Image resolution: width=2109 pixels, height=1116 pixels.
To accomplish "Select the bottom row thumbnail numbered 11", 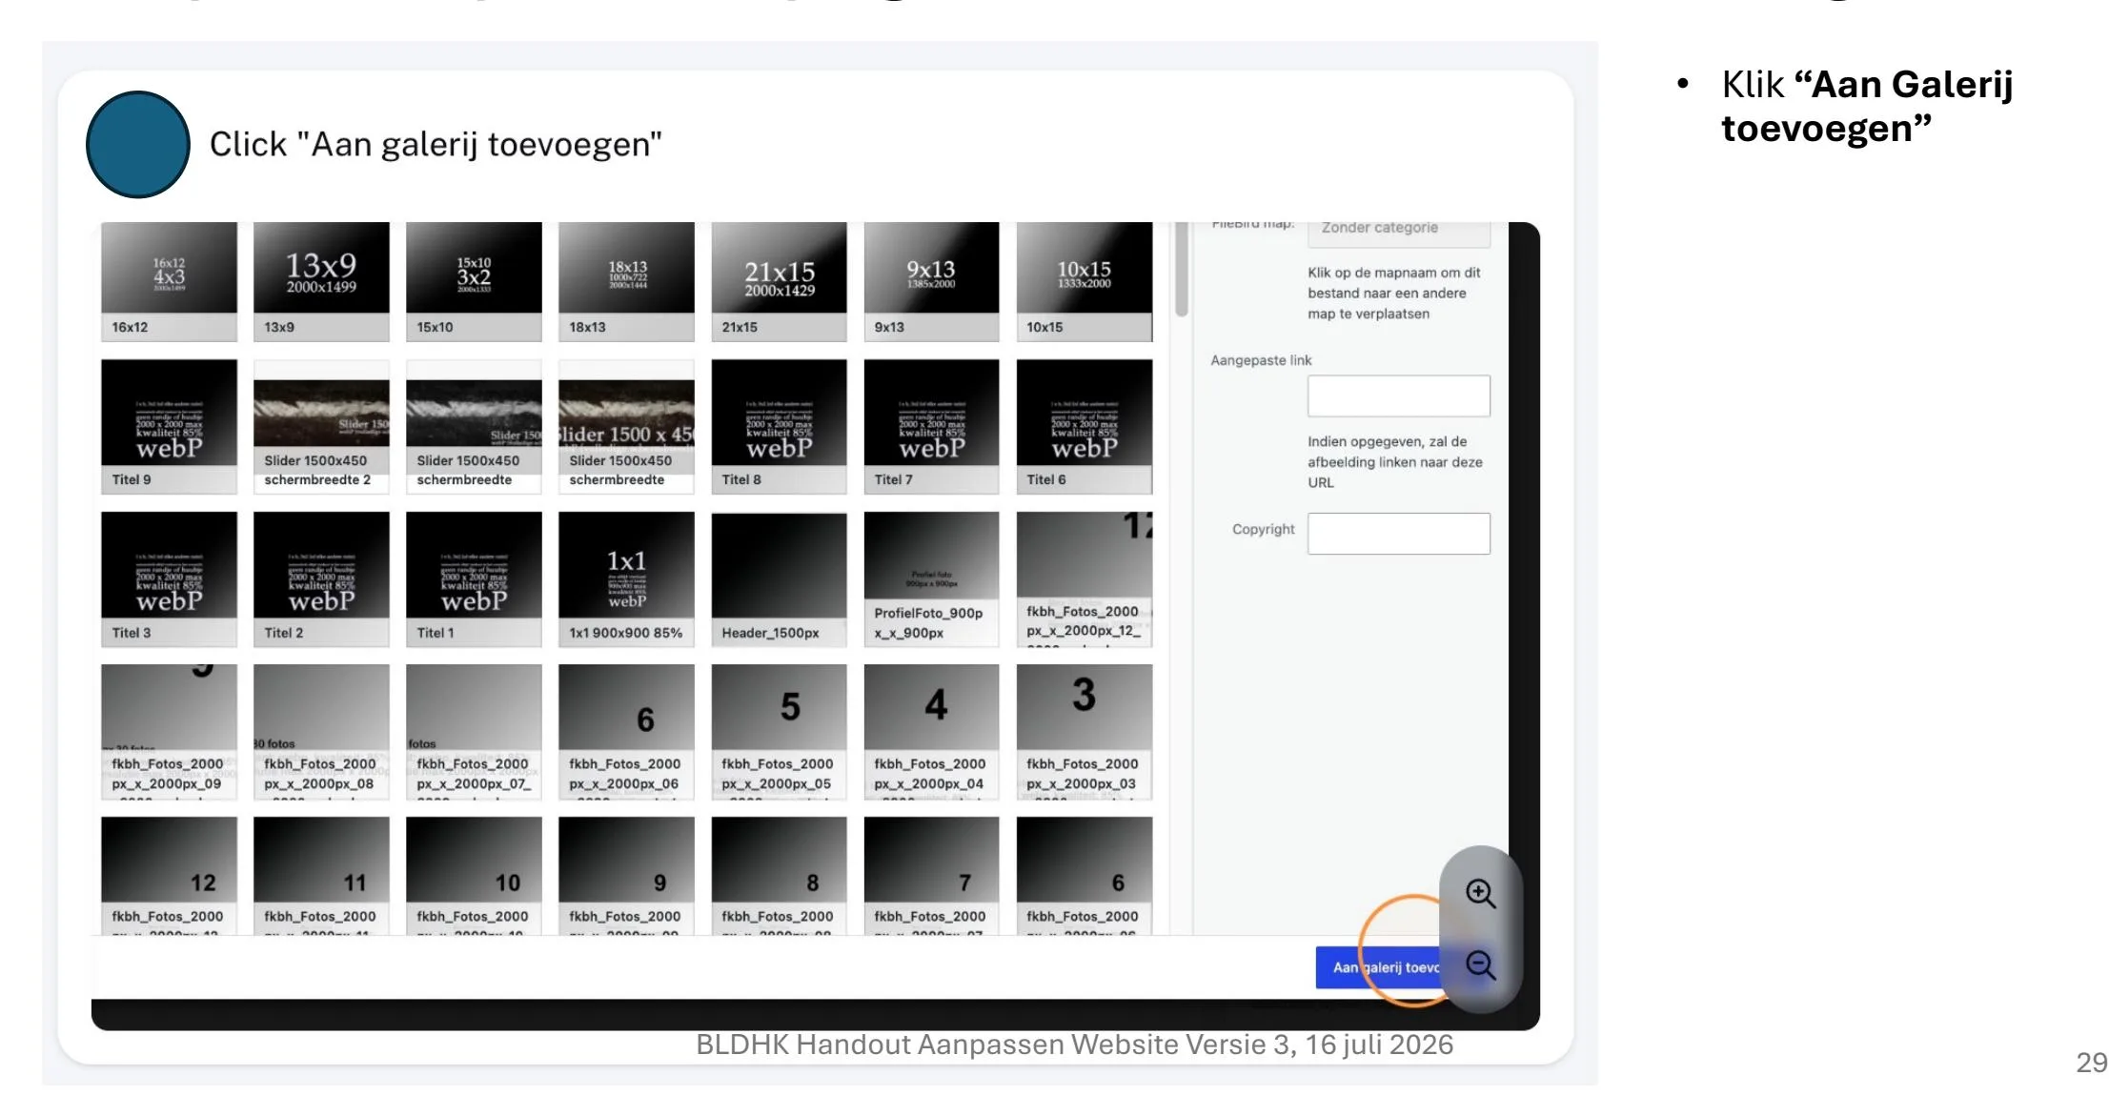I will [321, 875].
